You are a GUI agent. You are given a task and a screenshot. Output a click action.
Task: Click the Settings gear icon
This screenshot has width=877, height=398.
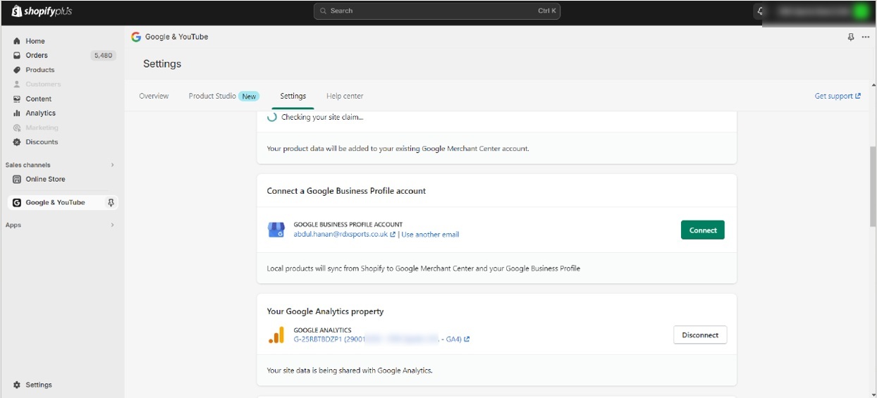point(17,385)
